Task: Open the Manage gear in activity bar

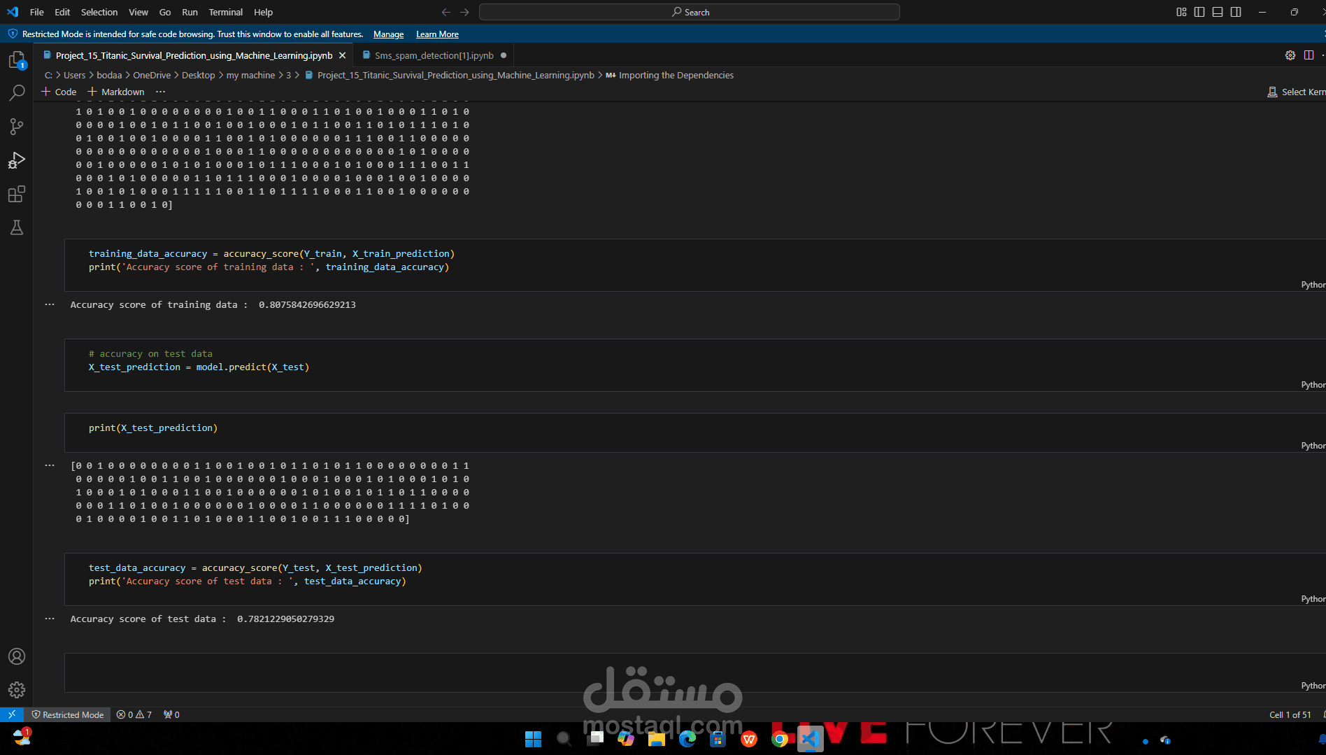Action: 17,690
